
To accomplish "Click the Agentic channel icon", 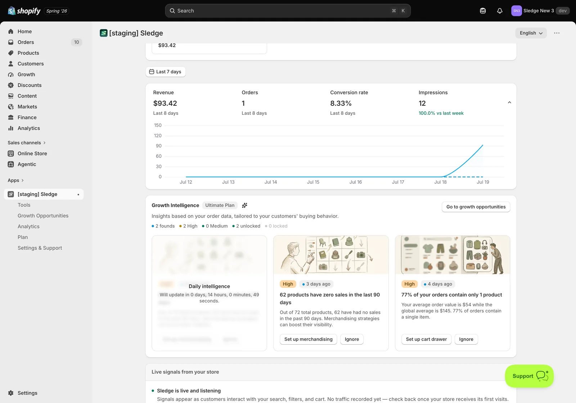I will coord(11,164).
